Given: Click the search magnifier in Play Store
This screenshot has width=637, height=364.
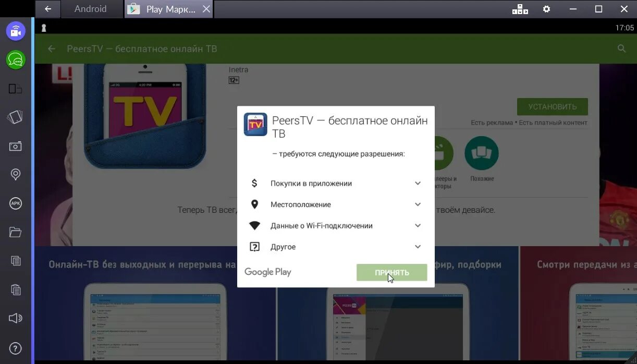Looking at the screenshot, I should (621, 48).
